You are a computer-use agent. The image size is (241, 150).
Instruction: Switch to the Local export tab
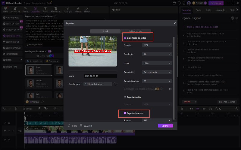105,31
